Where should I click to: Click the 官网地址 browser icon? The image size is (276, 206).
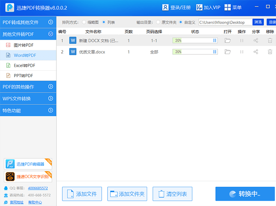pyautogui.click(x=6, y=202)
